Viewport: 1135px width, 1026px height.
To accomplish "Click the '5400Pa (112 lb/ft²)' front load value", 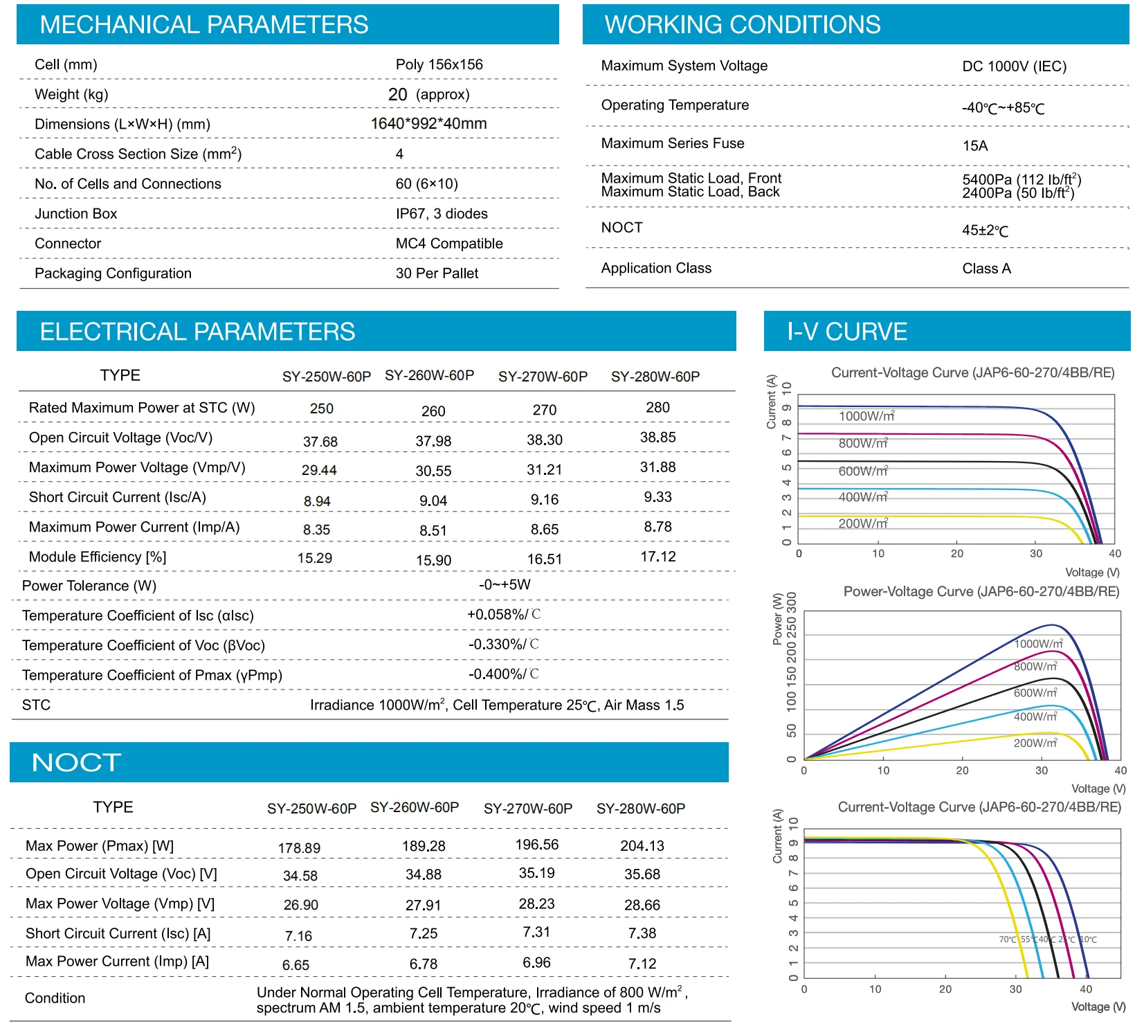I will [x=1022, y=179].
